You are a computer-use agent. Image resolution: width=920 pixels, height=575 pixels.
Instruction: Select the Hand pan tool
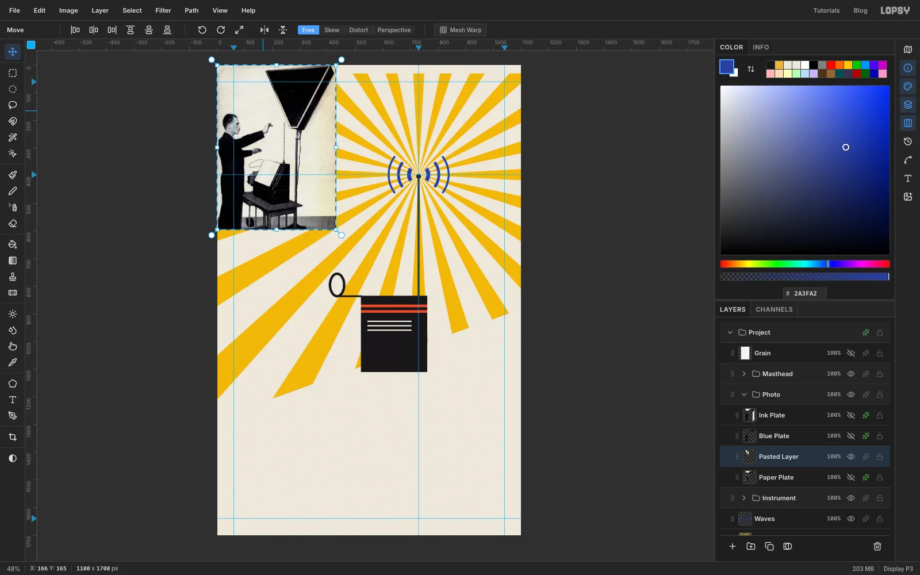[13, 346]
